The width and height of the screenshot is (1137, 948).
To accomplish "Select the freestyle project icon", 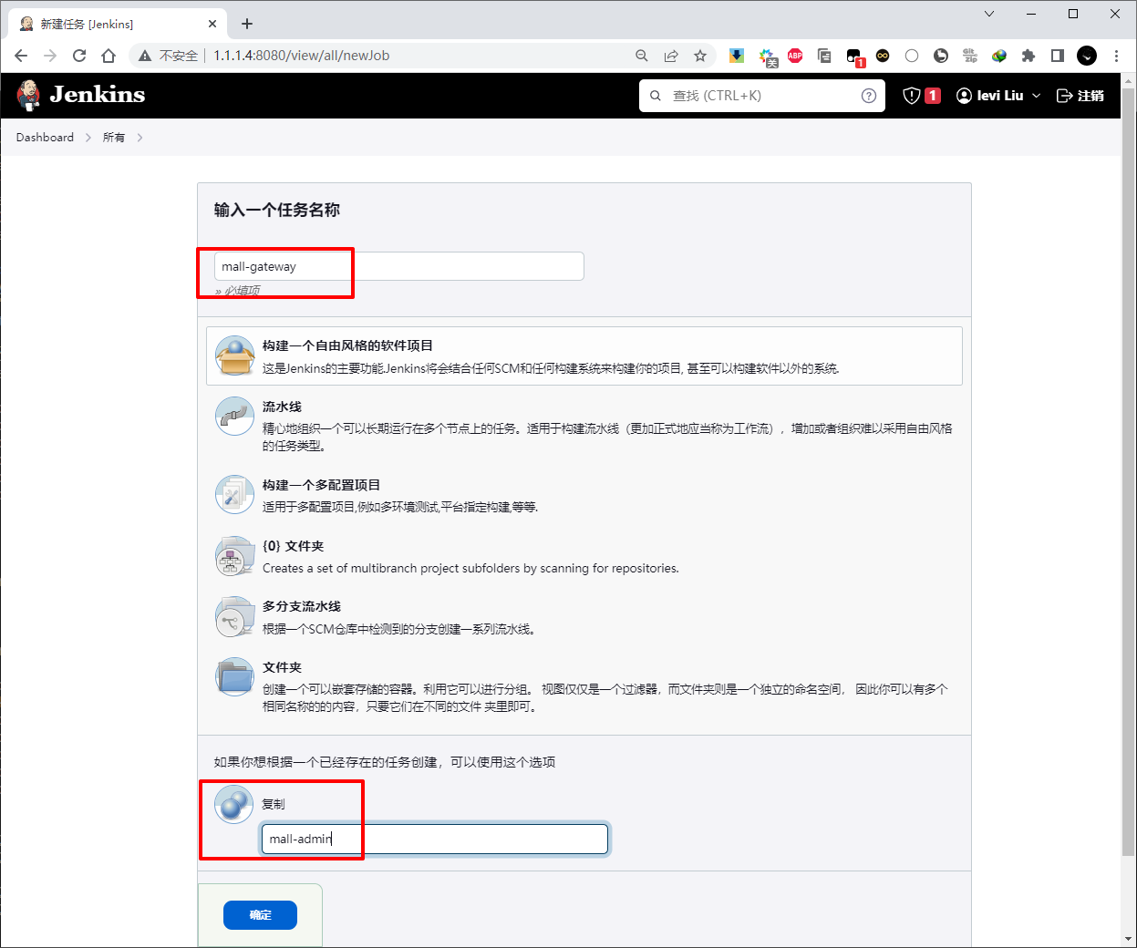I will pos(234,355).
